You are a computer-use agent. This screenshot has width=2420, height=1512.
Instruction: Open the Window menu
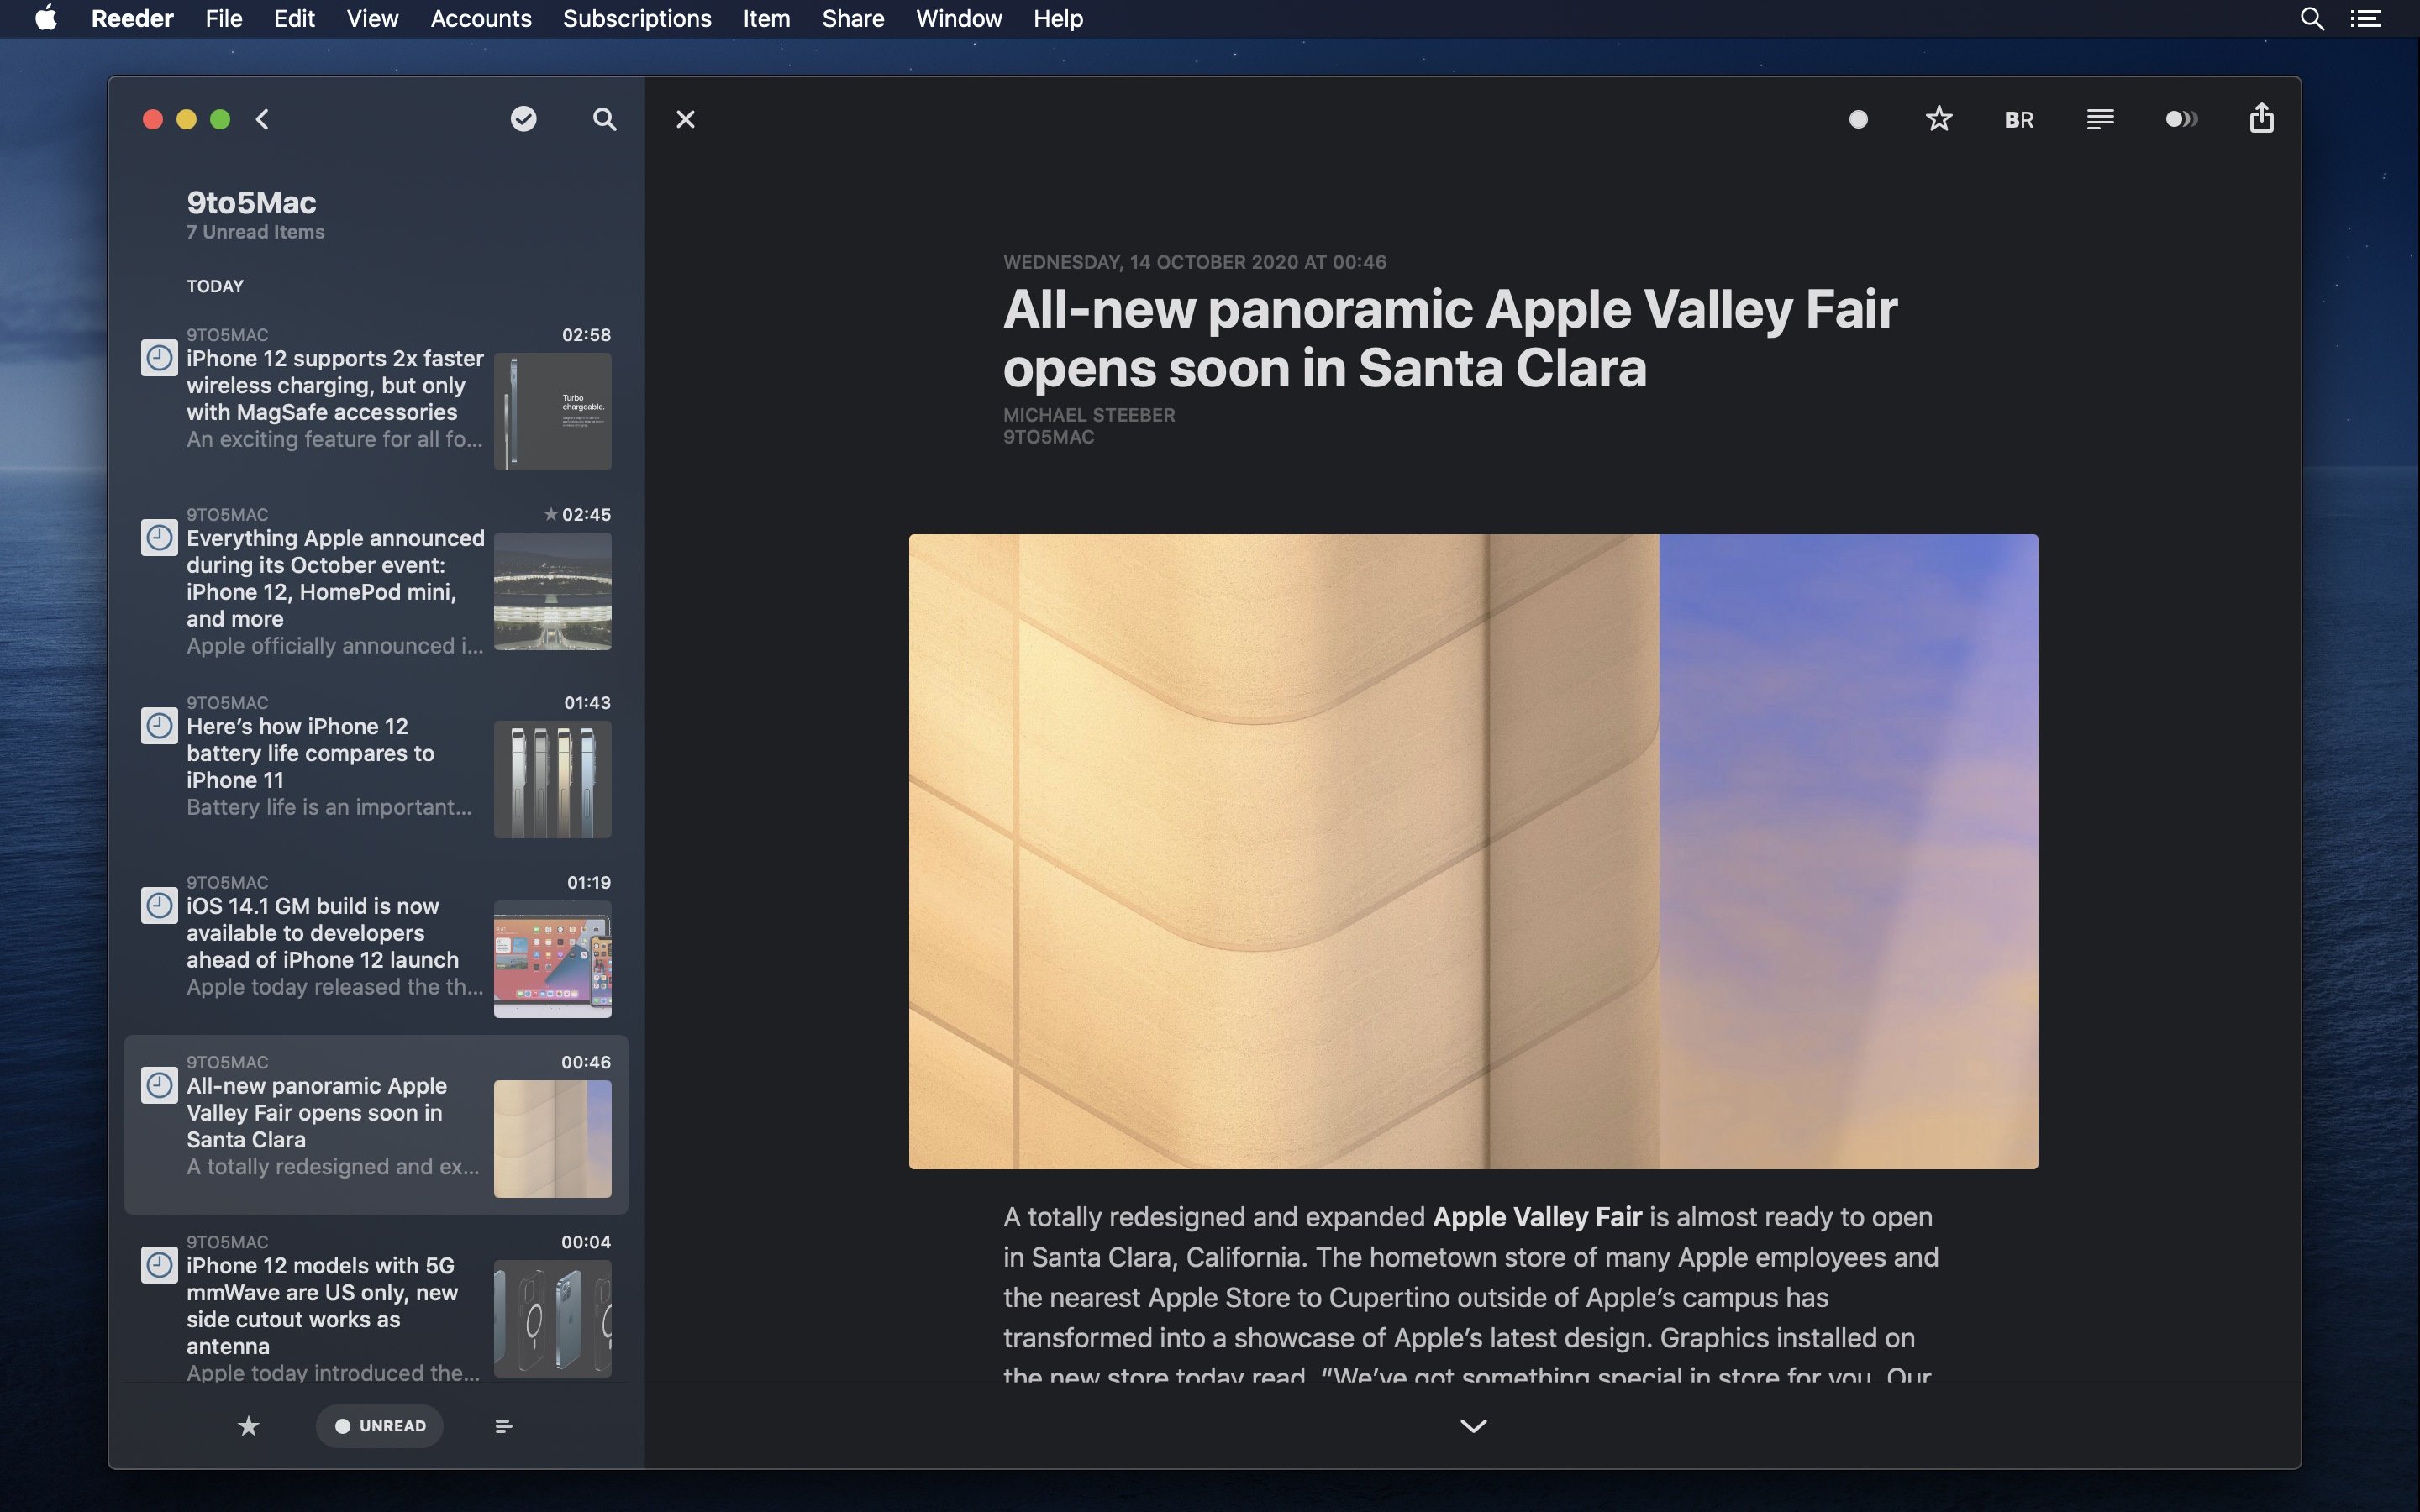[959, 19]
